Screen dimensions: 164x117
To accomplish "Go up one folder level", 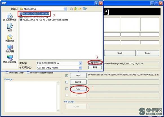I will [76, 9].
